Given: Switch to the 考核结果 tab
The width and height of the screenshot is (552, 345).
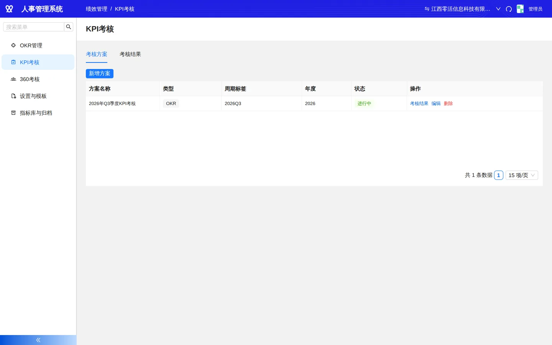Looking at the screenshot, I should click(130, 54).
